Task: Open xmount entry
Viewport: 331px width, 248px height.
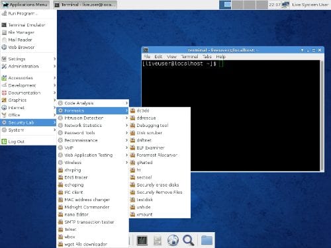Action: click(x=160, y=214)
